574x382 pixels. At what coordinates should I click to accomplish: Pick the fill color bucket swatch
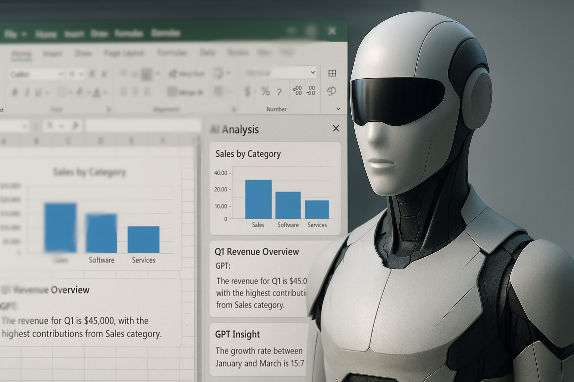pyautogui.click(x=80, y=92)
